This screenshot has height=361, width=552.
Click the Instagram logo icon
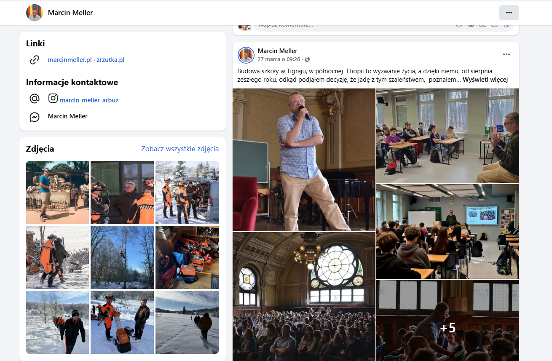53,99
